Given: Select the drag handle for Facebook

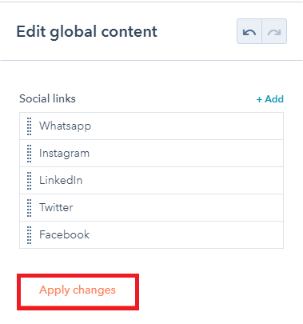Looking at the screenshot, I should tap(30, 235).
